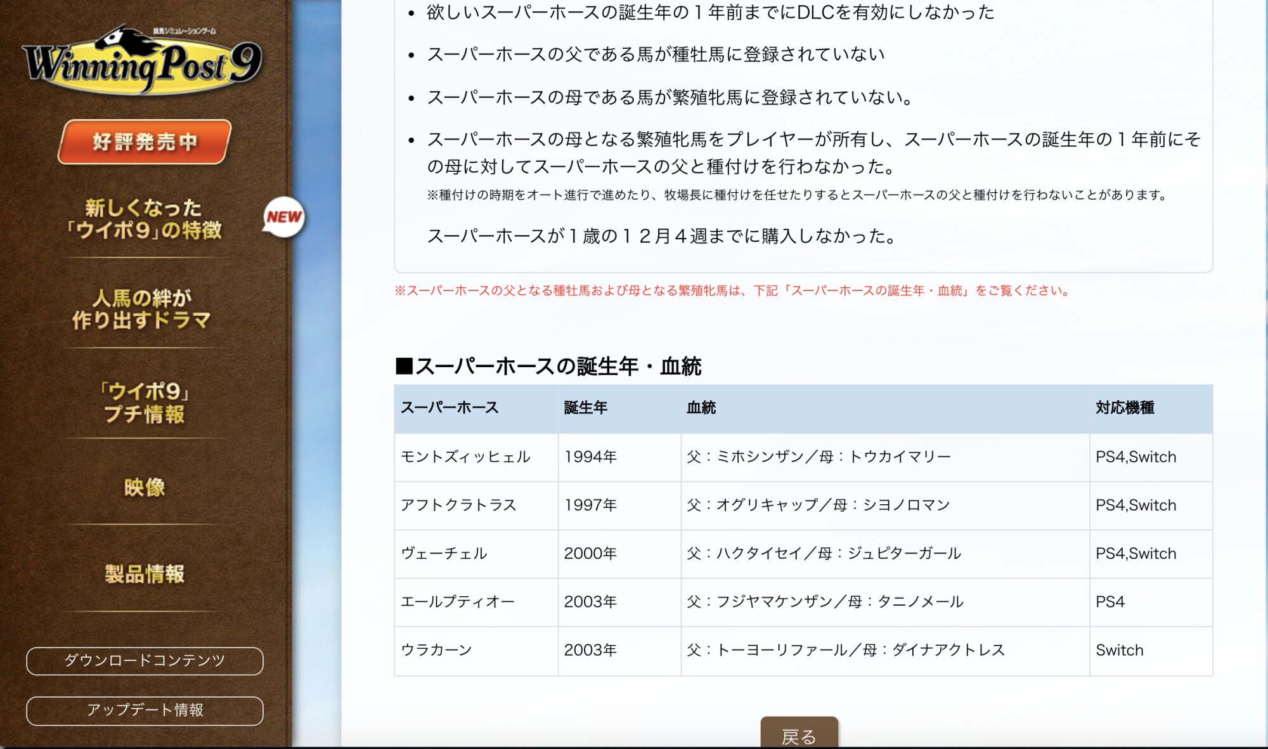Viewport: 1268px width, 749px height.
Task: Click the エールプティオー row name
Action: click(457, 602)
